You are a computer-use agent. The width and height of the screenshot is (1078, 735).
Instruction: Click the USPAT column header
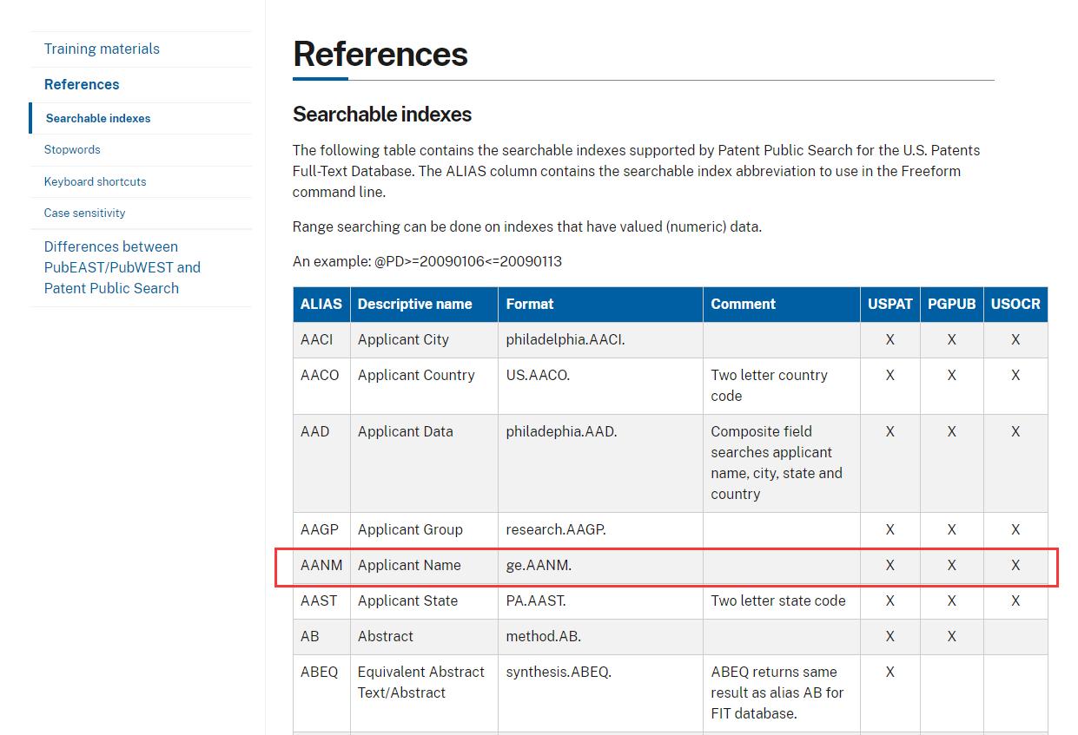click(890, 304)
